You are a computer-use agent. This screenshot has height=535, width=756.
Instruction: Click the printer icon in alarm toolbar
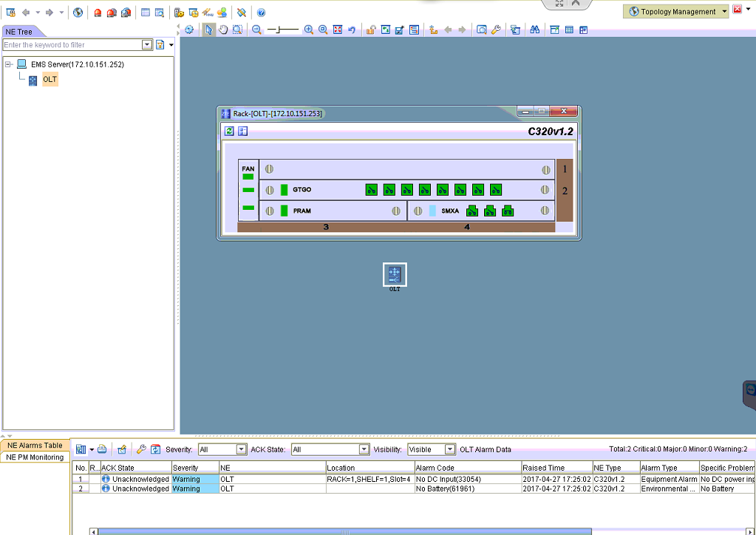click(102, 449)
